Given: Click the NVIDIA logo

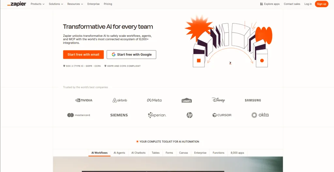Looking at the screenshot, I should (x=84, y=100).
